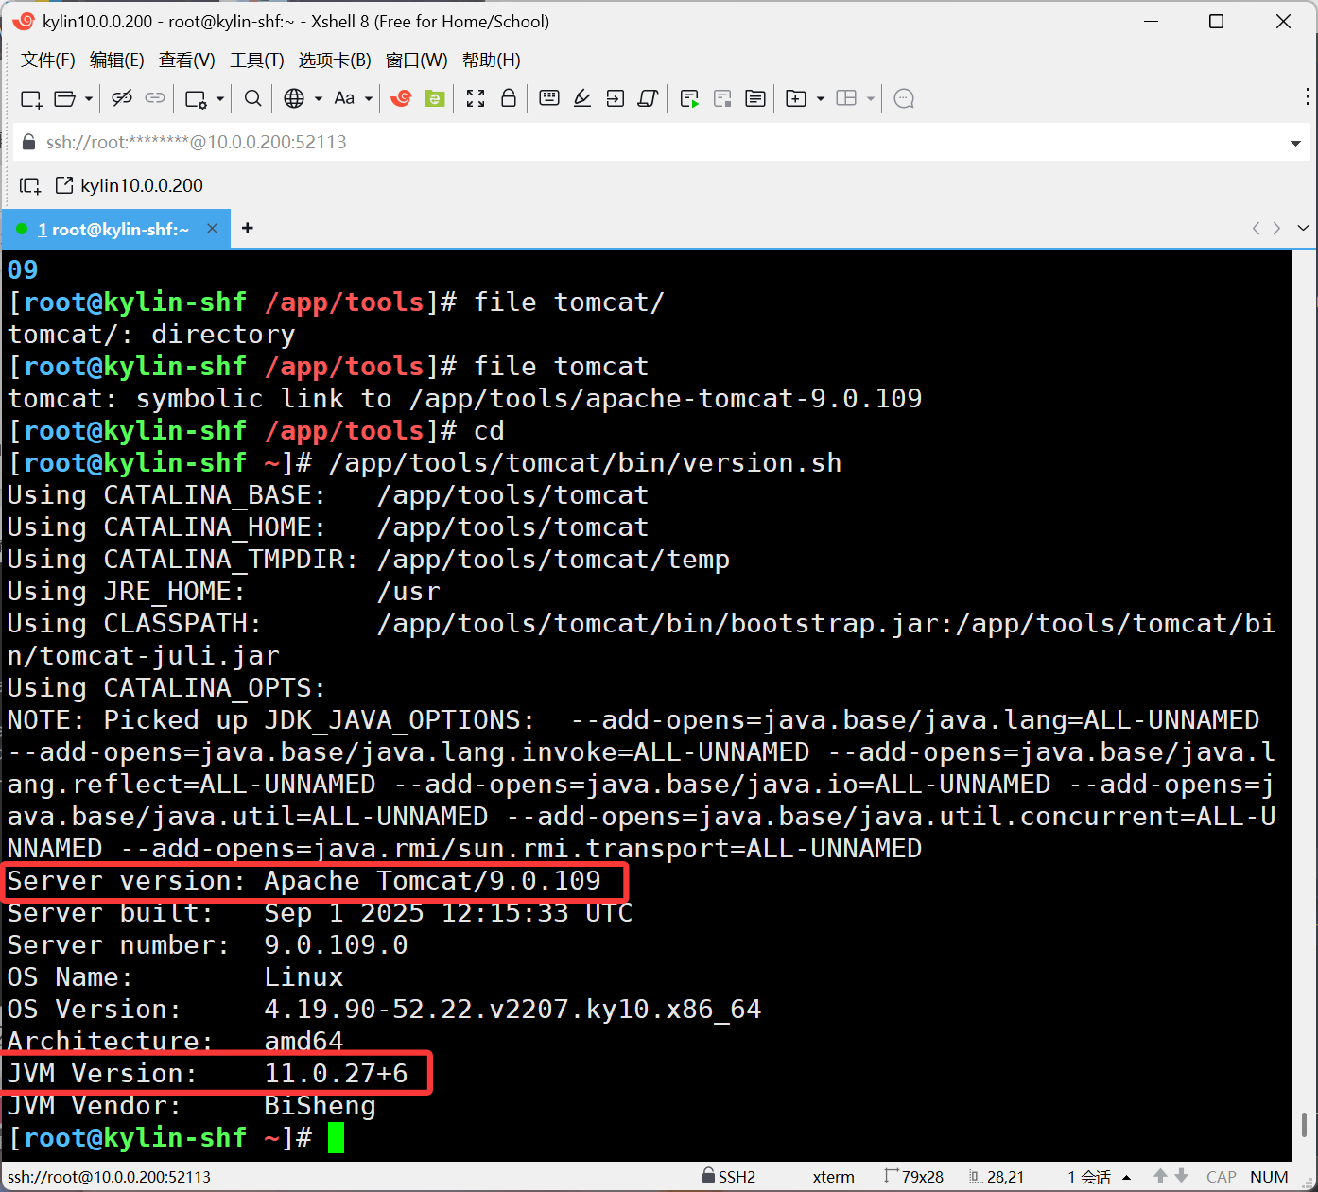Open the 窗口(W) menu
The width and height of the screenshot is (1318, 1192).
417,60
